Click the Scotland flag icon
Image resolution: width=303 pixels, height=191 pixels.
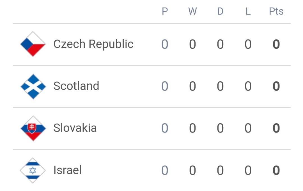coord(33,86)
